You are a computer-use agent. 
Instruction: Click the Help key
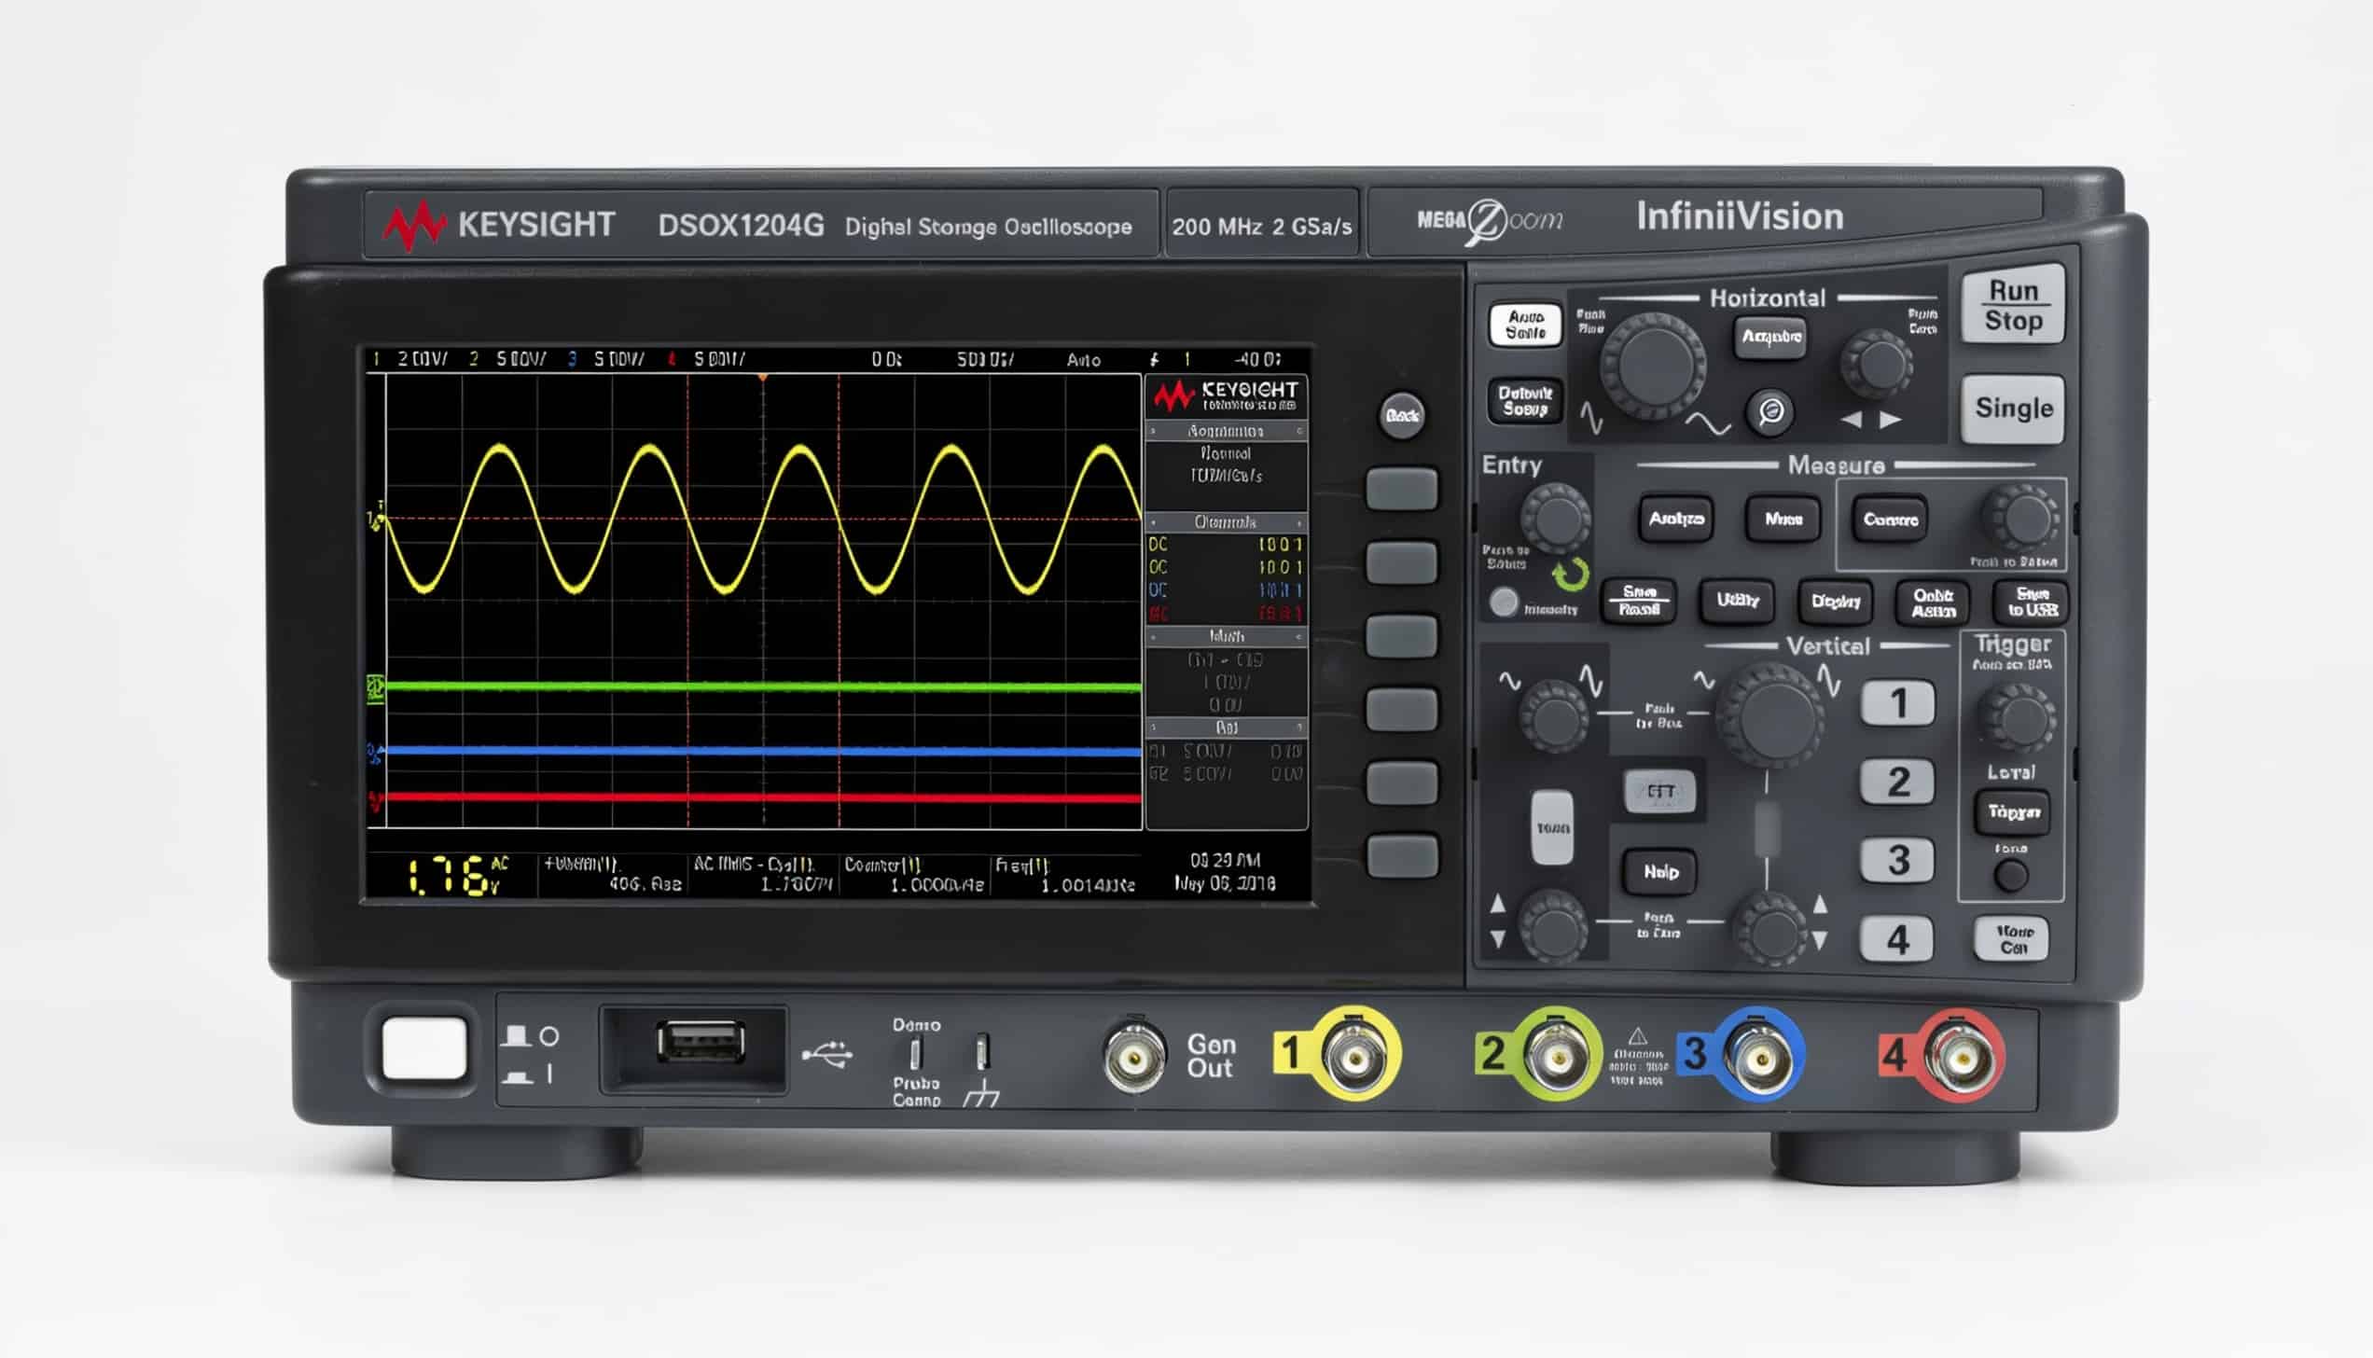1659,872
